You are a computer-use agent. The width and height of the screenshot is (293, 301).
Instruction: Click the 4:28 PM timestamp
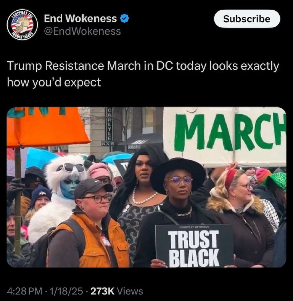coord(24,291)
